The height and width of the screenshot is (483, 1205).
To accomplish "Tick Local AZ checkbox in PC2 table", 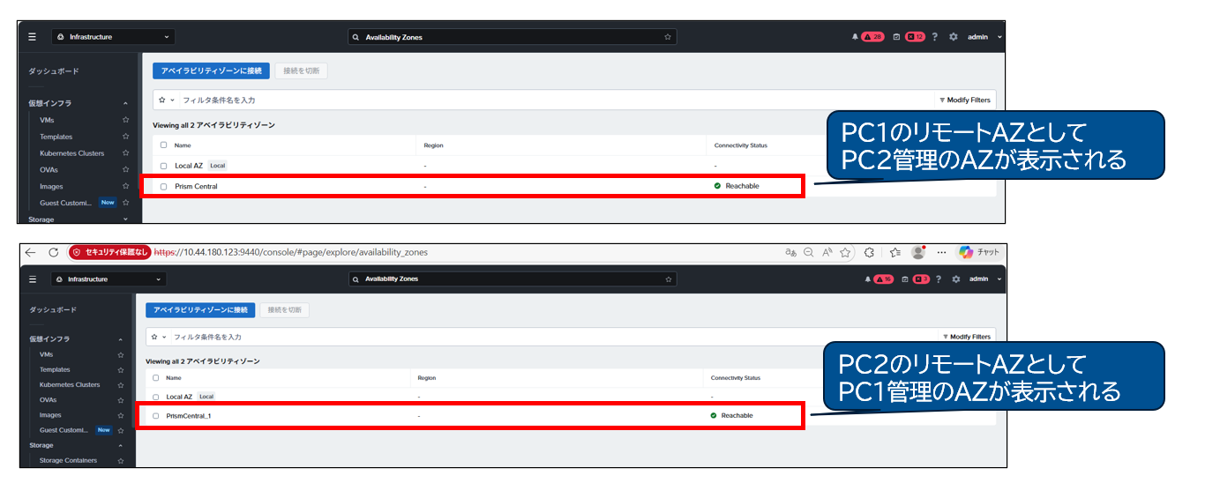I will tap(156, 397).
